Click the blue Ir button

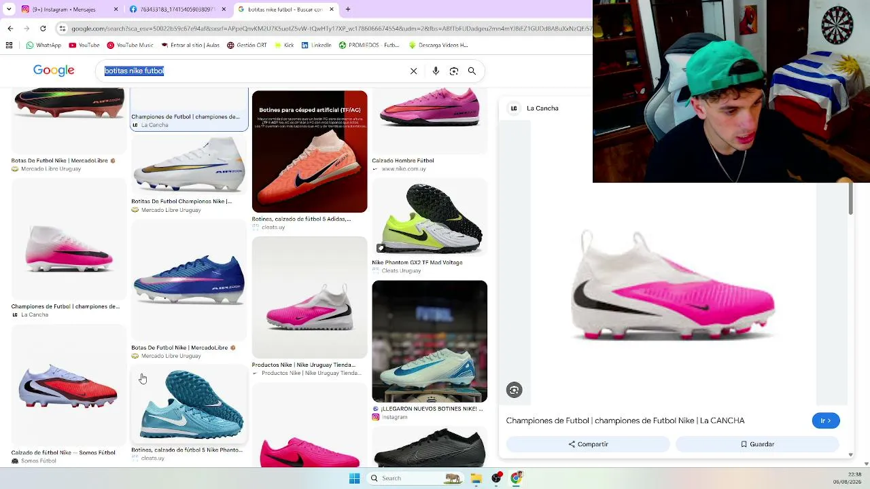(x=826, y=421)
